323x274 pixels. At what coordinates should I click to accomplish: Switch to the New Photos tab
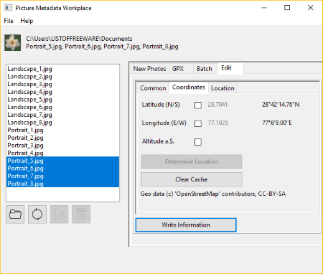[149, 69]
